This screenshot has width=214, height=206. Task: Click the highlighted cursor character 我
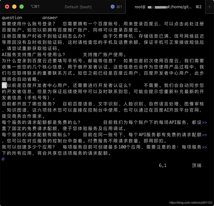tap(4, 85)
